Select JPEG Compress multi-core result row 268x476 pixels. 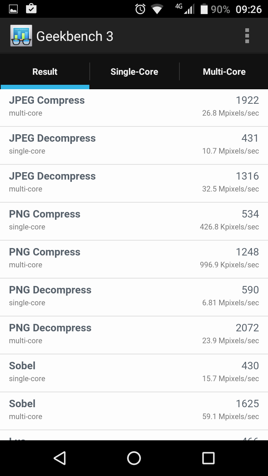coord(134,107)
